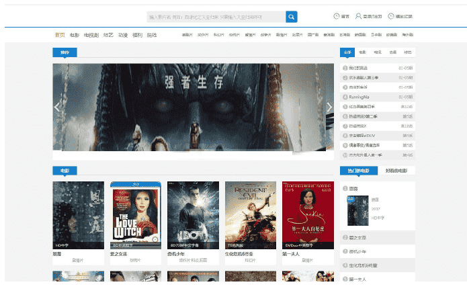Click the number 1 rank badge in ranking list
The width and height of the screenshot is (467, 301).
coord(345,68)
